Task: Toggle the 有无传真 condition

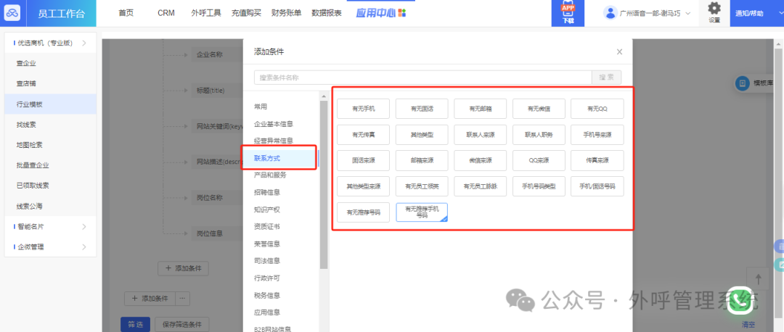Action: (364, 135)
